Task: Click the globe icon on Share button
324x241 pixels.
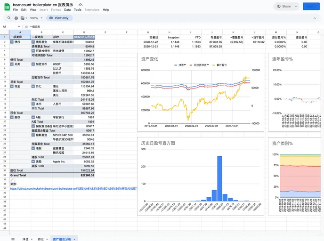Action: pos(279,7)
